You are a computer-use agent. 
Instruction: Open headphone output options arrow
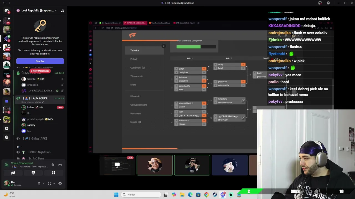[x=54, y=183]
